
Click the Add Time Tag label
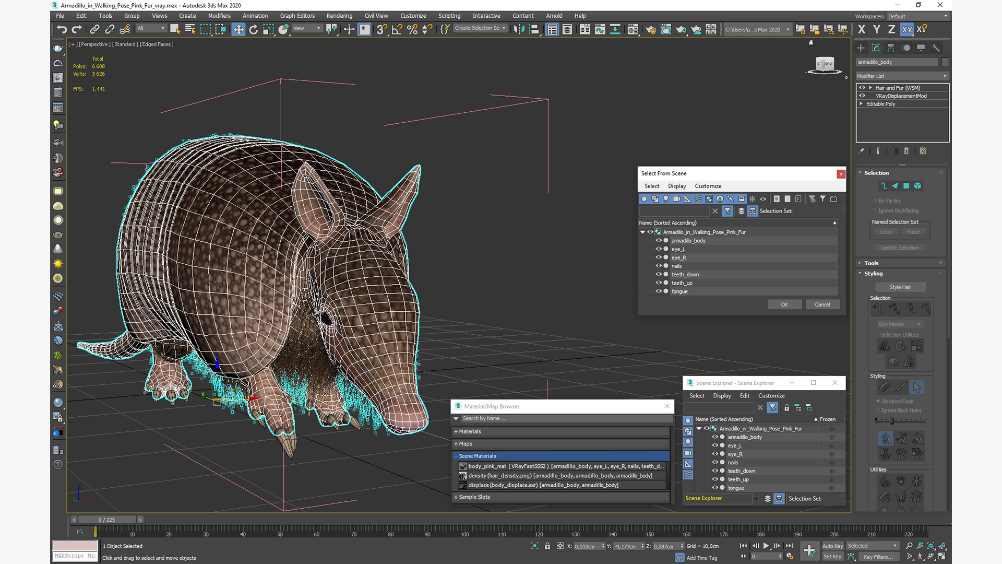click(701, 558)
